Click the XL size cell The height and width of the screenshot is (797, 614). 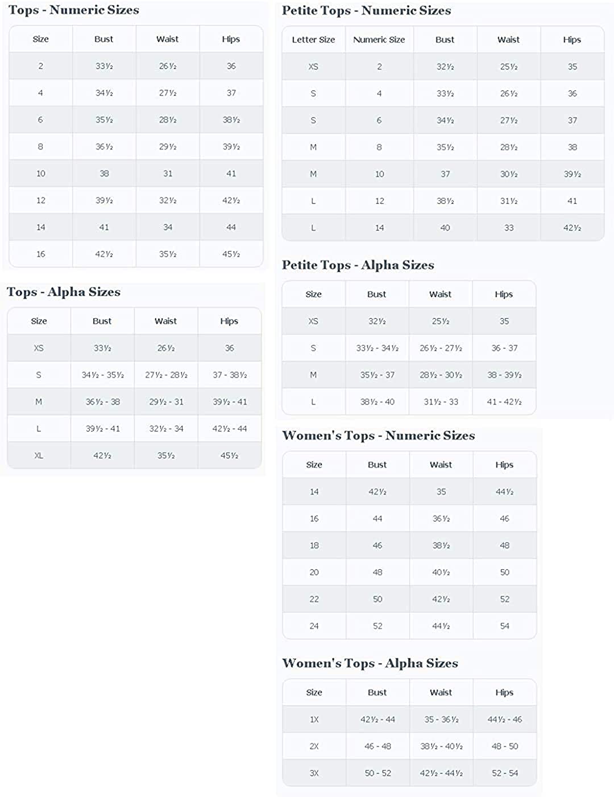(x=39, y=455)
